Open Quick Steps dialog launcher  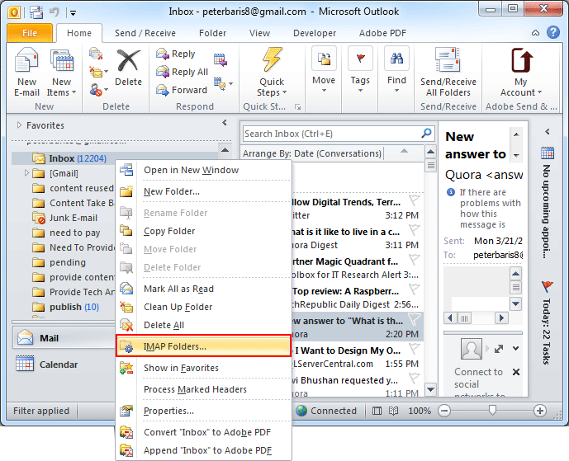(297, 107)
